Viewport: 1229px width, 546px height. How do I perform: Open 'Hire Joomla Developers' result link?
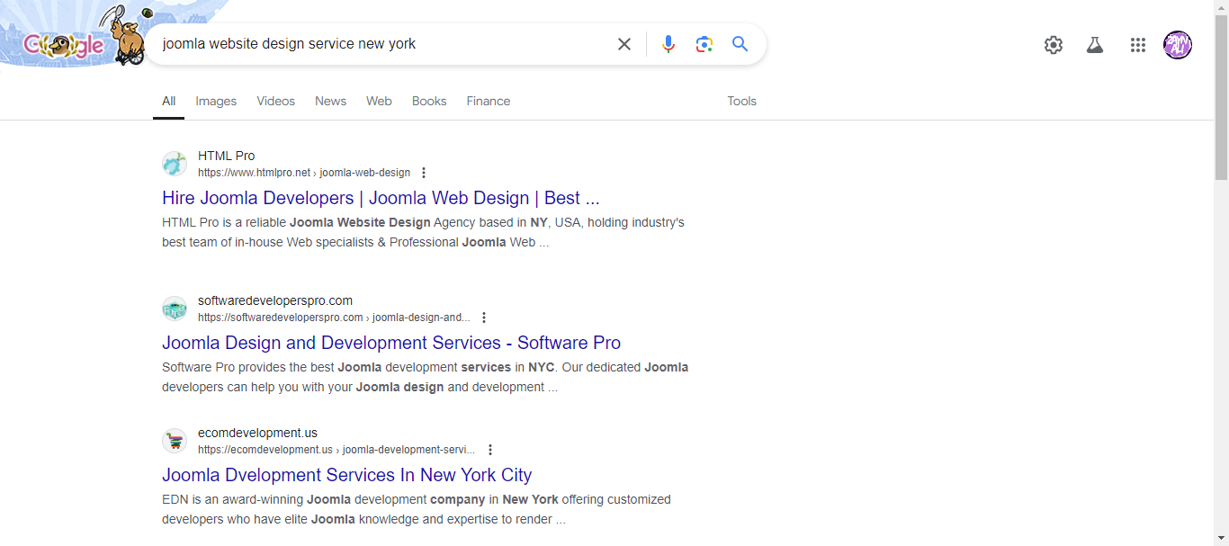tap(381, 198)
